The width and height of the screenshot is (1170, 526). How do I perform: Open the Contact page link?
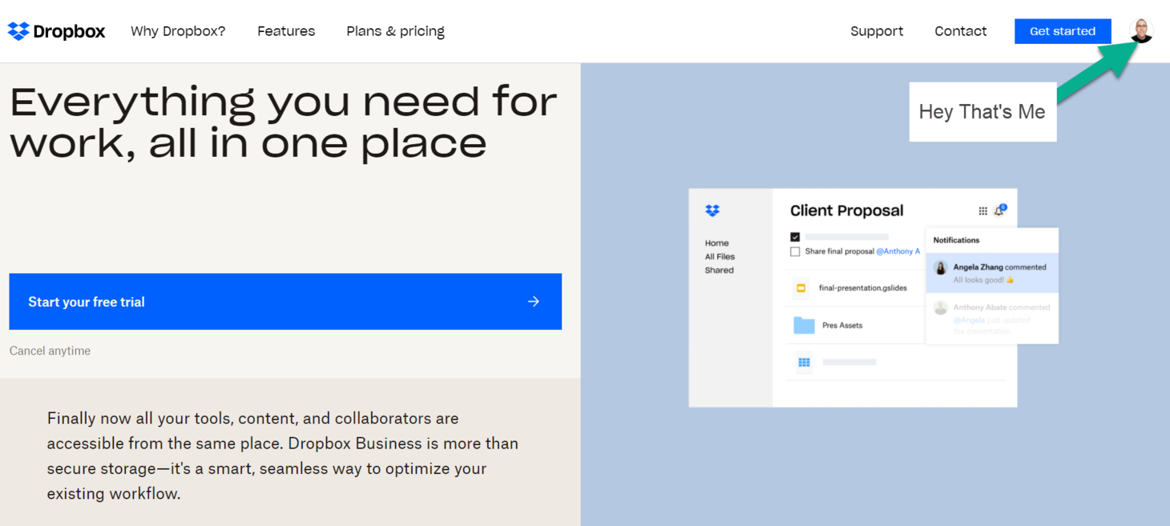(x=960, y=31)
